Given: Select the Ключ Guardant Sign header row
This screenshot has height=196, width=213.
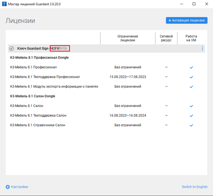Looking at the screenshot, I should [x=106, y=49].
